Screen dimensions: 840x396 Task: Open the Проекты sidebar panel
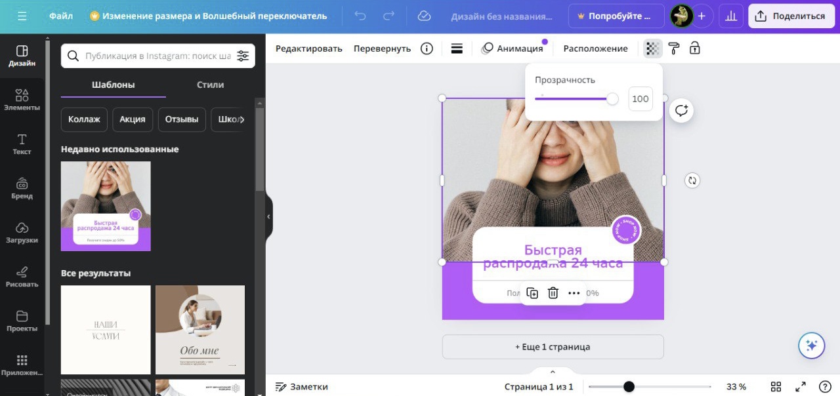[22, 321]
